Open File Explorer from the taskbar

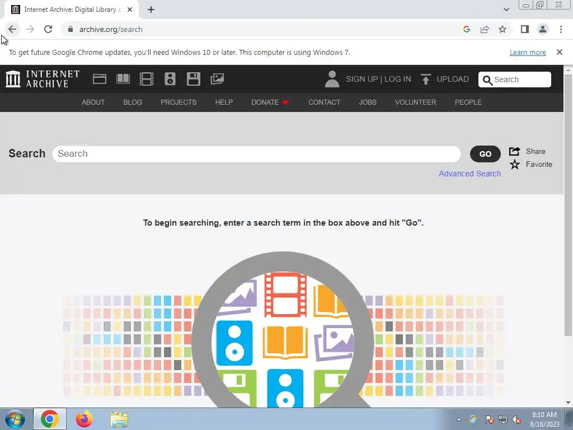119,419
